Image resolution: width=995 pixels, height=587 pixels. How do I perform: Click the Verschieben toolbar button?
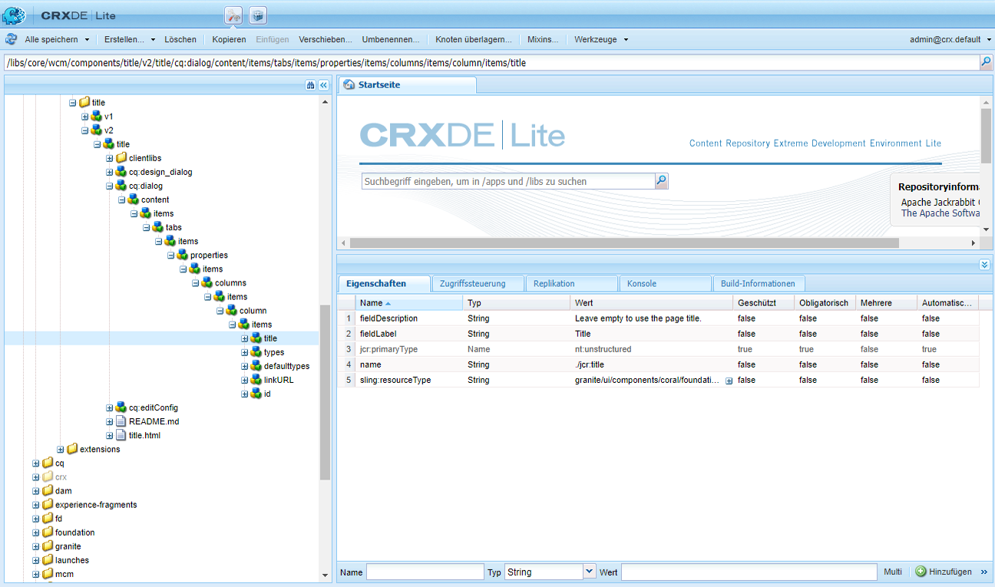[326, 39]
